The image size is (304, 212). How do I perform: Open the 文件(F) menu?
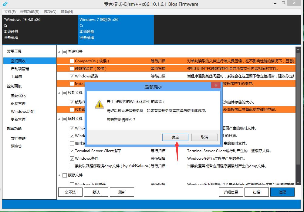pos(10,11)
